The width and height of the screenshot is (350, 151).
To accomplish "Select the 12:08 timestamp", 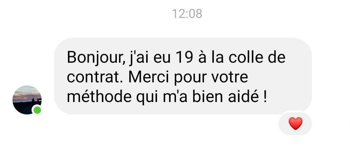I will [x=187, y=14].
